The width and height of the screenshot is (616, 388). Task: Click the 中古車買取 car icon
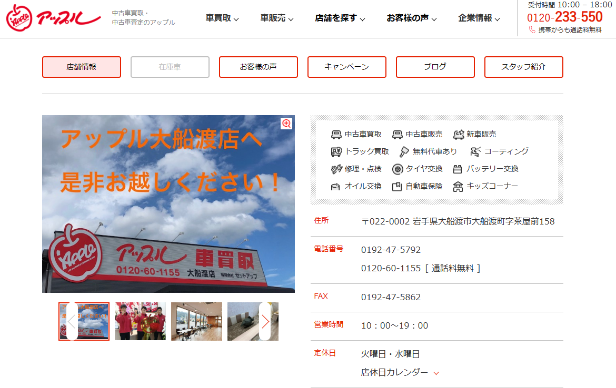[x=336, y=135]
